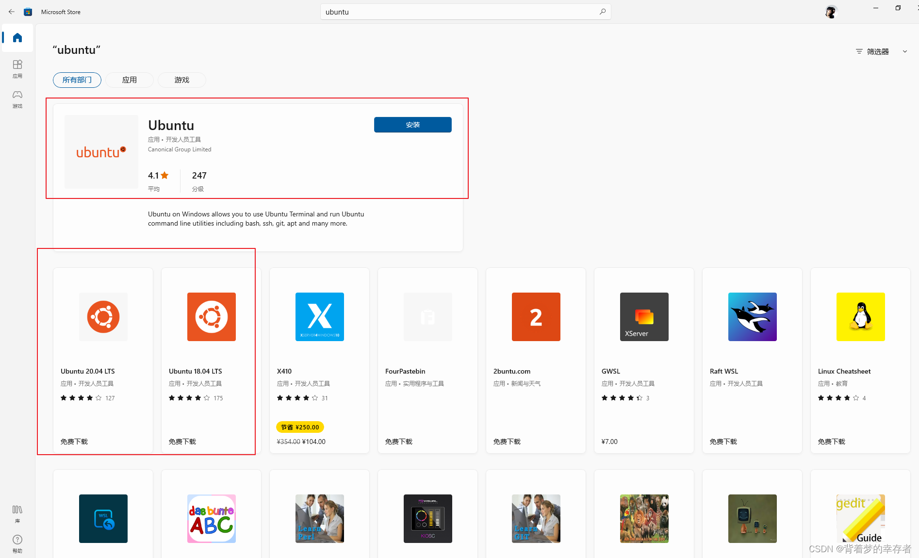Click the 4.1 average rating on Ubuntu
The height and width of the screenshot is (558, 919).
coord(158,175)
